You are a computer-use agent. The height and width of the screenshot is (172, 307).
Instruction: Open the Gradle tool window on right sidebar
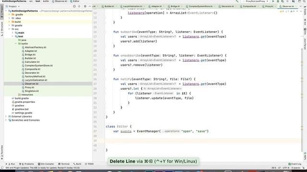click(305, 11)
